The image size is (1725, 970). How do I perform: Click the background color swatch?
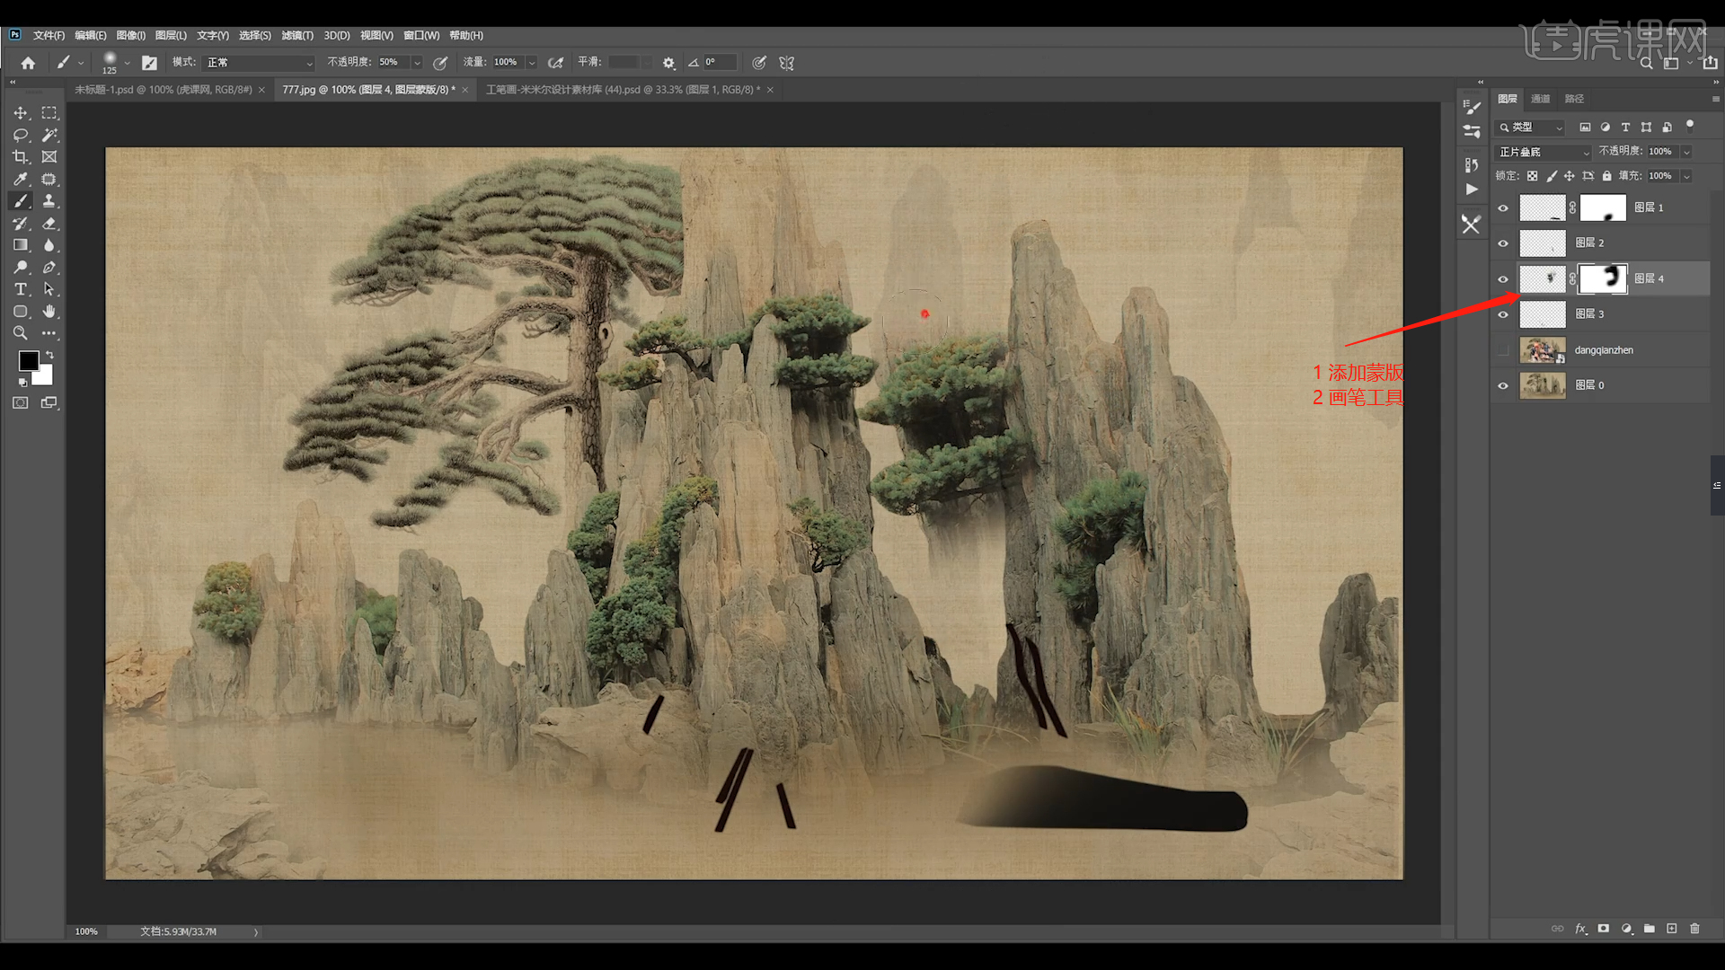(x=45, y=377)
